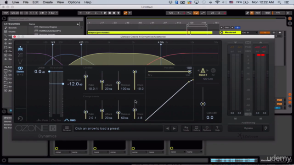Click the Parallel Dry/Wet slider handle
The height and width of the screenshot is (165, 294).
tap(190, 71)
